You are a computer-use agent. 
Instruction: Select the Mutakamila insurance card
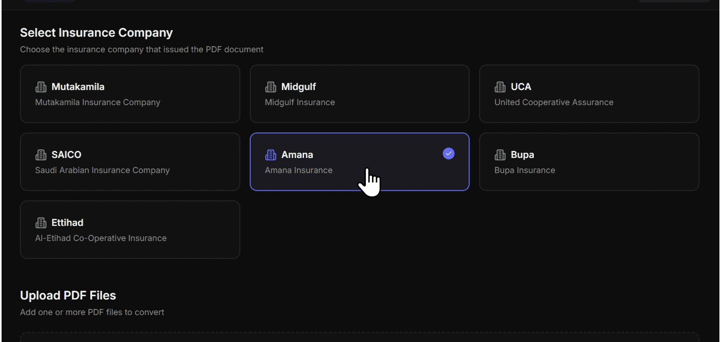pyautogui.click(x=130, y=94)
